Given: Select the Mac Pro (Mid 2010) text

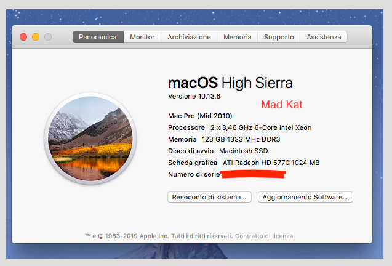Looking at the screenshot, I should 200,116.
